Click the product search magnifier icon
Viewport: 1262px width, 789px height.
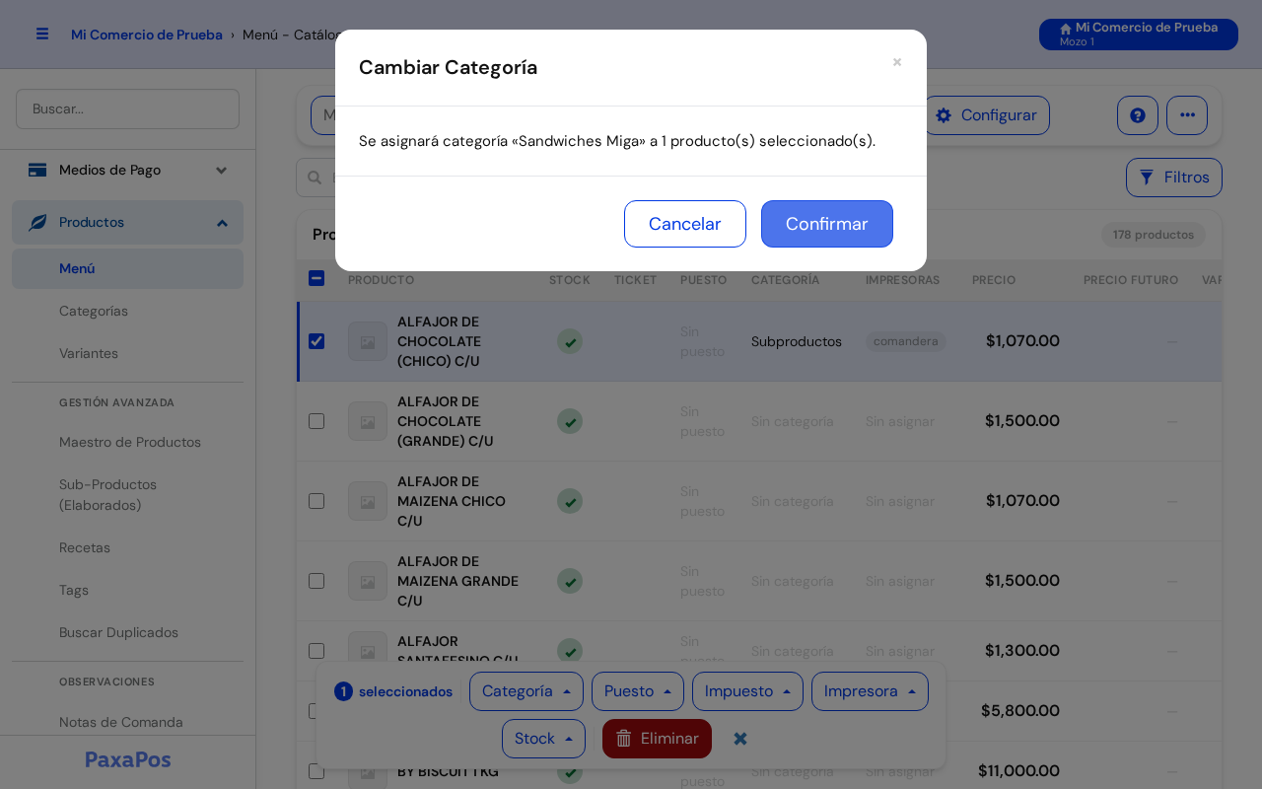pos(315,178)
